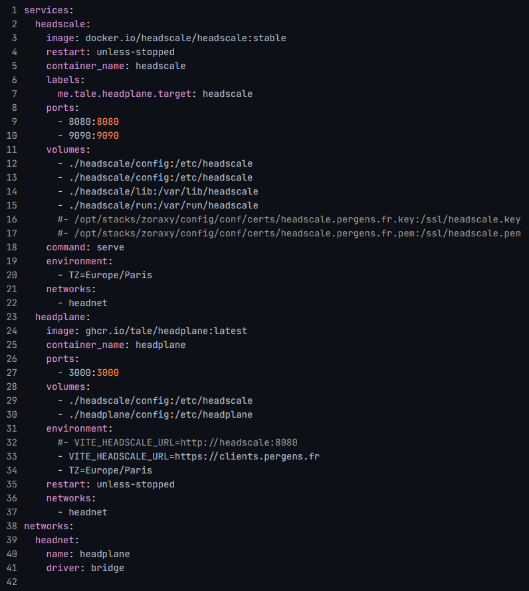The image size is (529, 591).
Task: Click the 'driver: bridge' line
Action: (85, 568)
